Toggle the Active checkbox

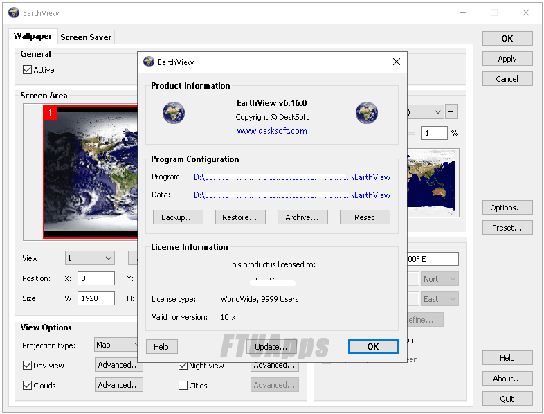[x=28, y=70]
